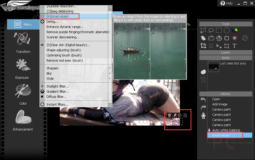The height and width of the screenshot is (160, 255).
Task: Select the Text tool
Action: [x=234, y=46]
